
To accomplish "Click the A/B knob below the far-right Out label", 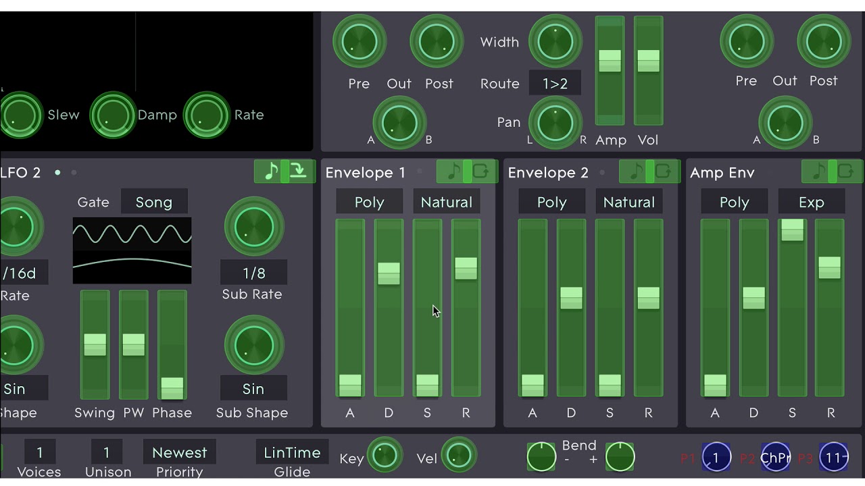I will tap(785, 124).
